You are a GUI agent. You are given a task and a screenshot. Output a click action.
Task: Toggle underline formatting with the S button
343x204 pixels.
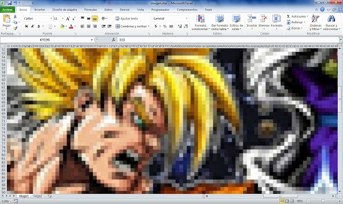coord(39,26)
